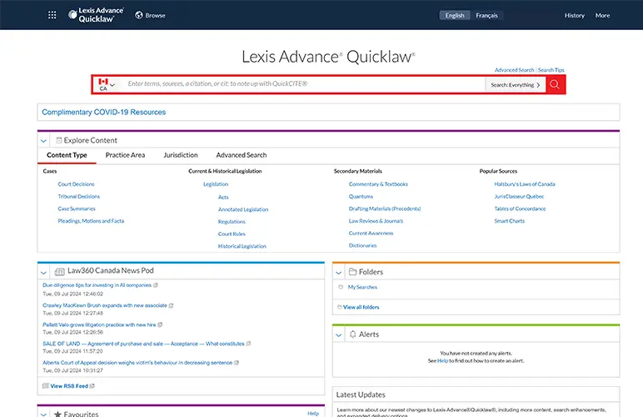Viewport: 643px width, 417px height.
Task: Open the Search: Everything filter dropdown
Action: [516, 85]
